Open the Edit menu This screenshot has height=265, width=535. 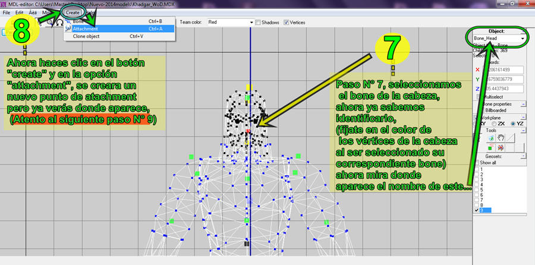(x=20, y=12)
